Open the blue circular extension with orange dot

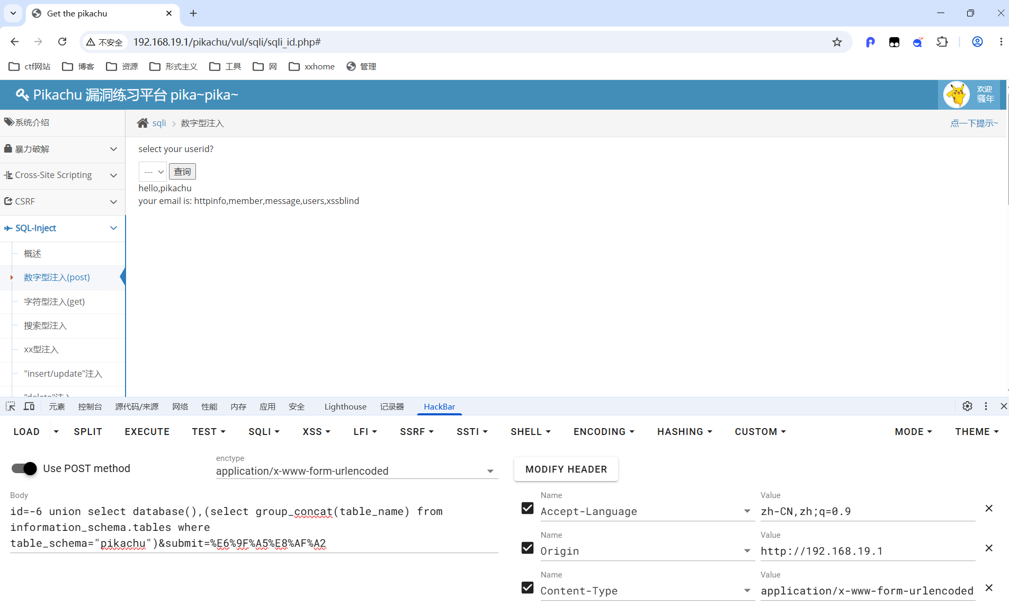click(918, 42)
